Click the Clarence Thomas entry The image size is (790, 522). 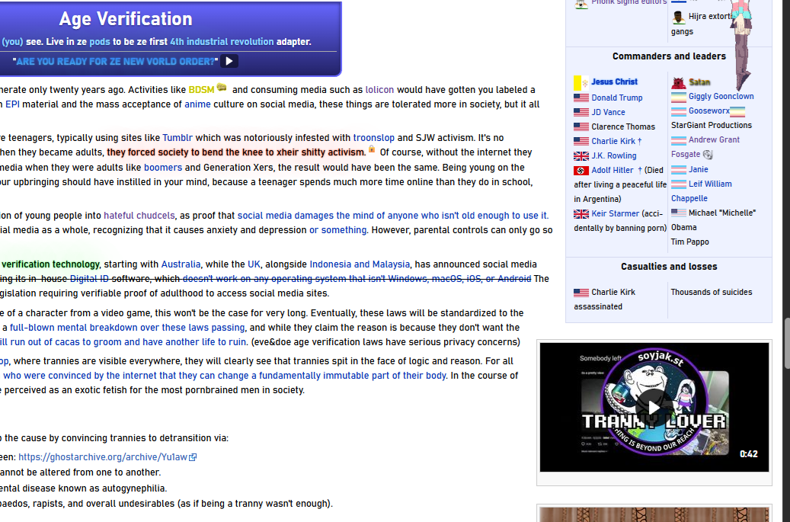pos(623,127)
